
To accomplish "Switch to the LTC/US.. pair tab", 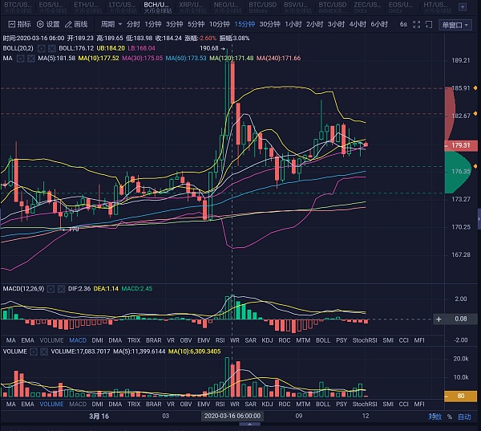I will [x=122, y=7].
